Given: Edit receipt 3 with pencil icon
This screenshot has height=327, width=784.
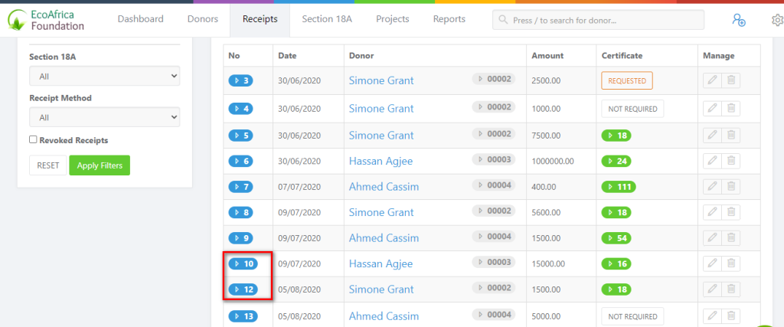Looking at the screenshot, I should click(712, 80).
